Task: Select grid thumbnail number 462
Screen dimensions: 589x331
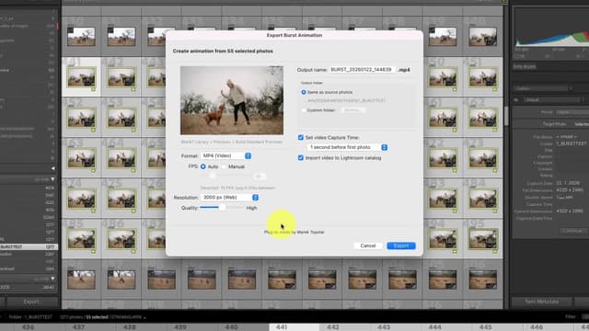Action: pyautogui.click(x=482, y=117)
